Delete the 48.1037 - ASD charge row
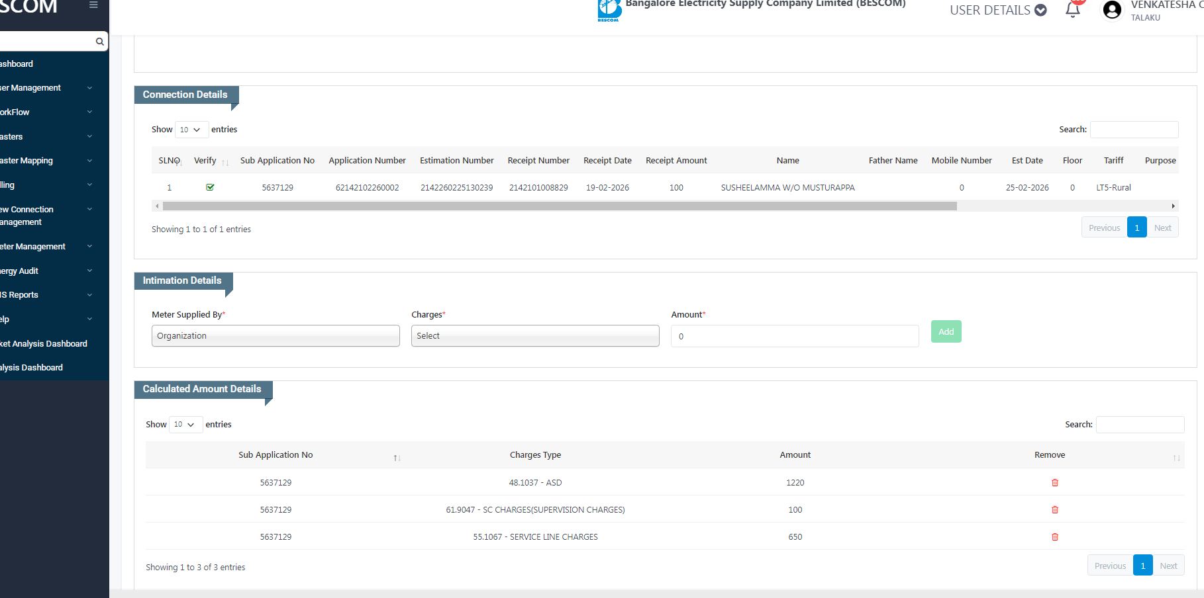The width and height of the screenshot is (1204, 598). click(x=1054, y=483)
